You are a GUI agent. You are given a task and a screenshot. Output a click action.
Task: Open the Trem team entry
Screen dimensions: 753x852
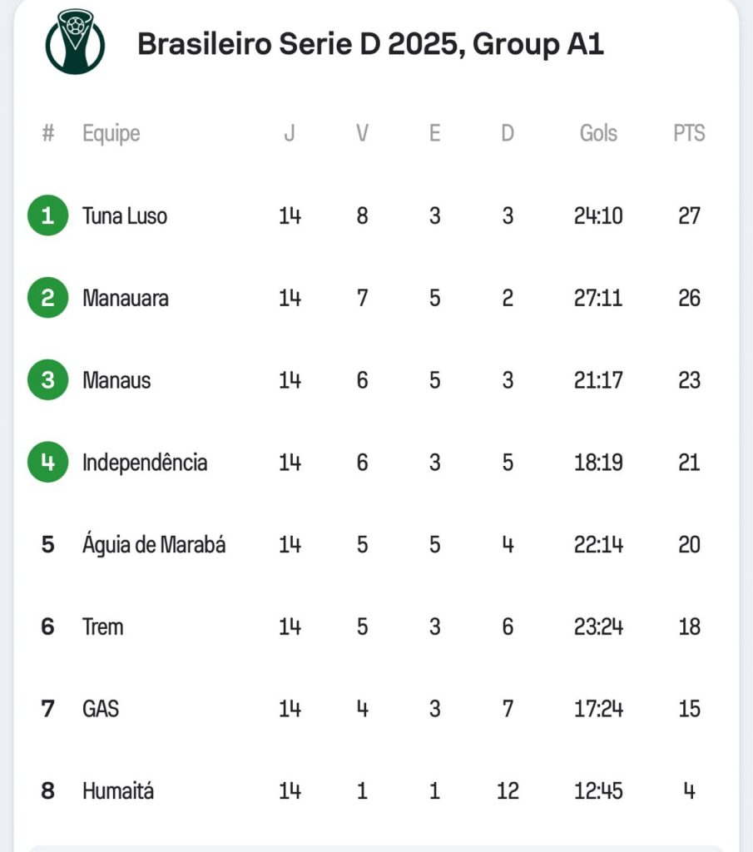click(x=103, y=627)
